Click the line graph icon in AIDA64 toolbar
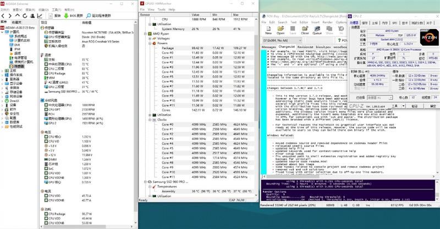440x229 pixels. (x=40, y=16)
